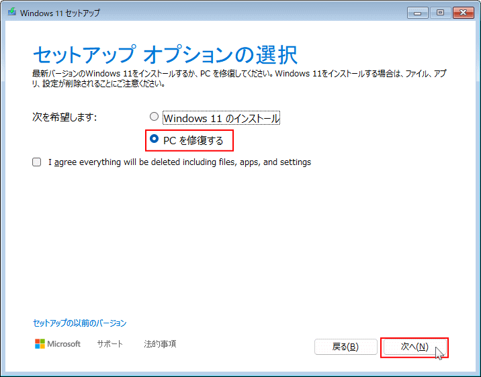
Task: Click the Microsoft logo
Action: click(x=58, y=344)
